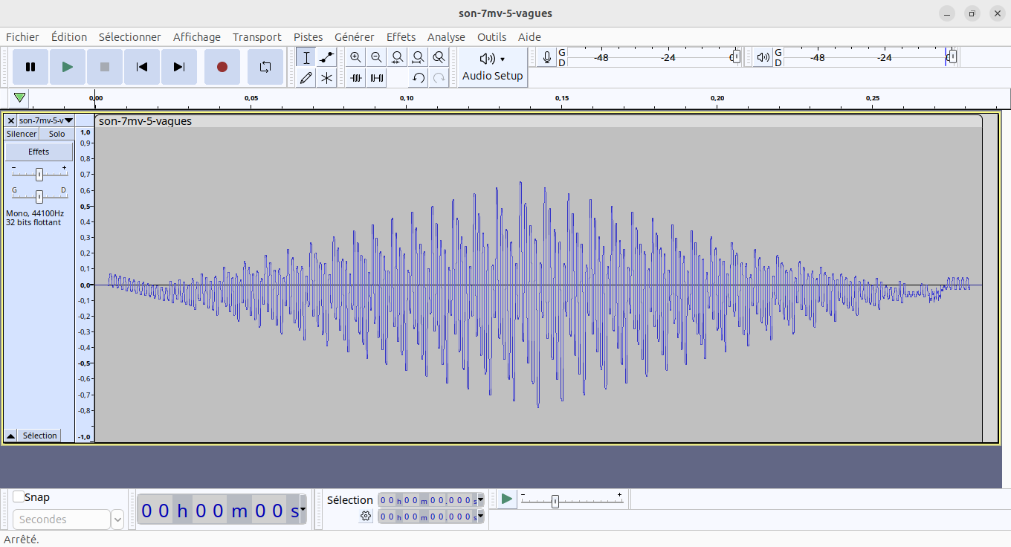Open the son-7mv-5-v track name menu
Image resolution: width=1011 pixels, height=547 pixels.
(45, 120)
